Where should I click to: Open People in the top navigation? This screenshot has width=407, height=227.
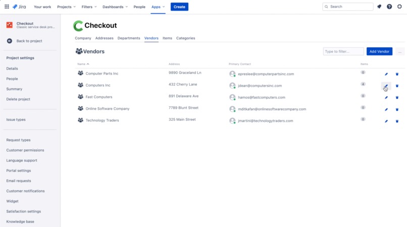click(139, 7)
